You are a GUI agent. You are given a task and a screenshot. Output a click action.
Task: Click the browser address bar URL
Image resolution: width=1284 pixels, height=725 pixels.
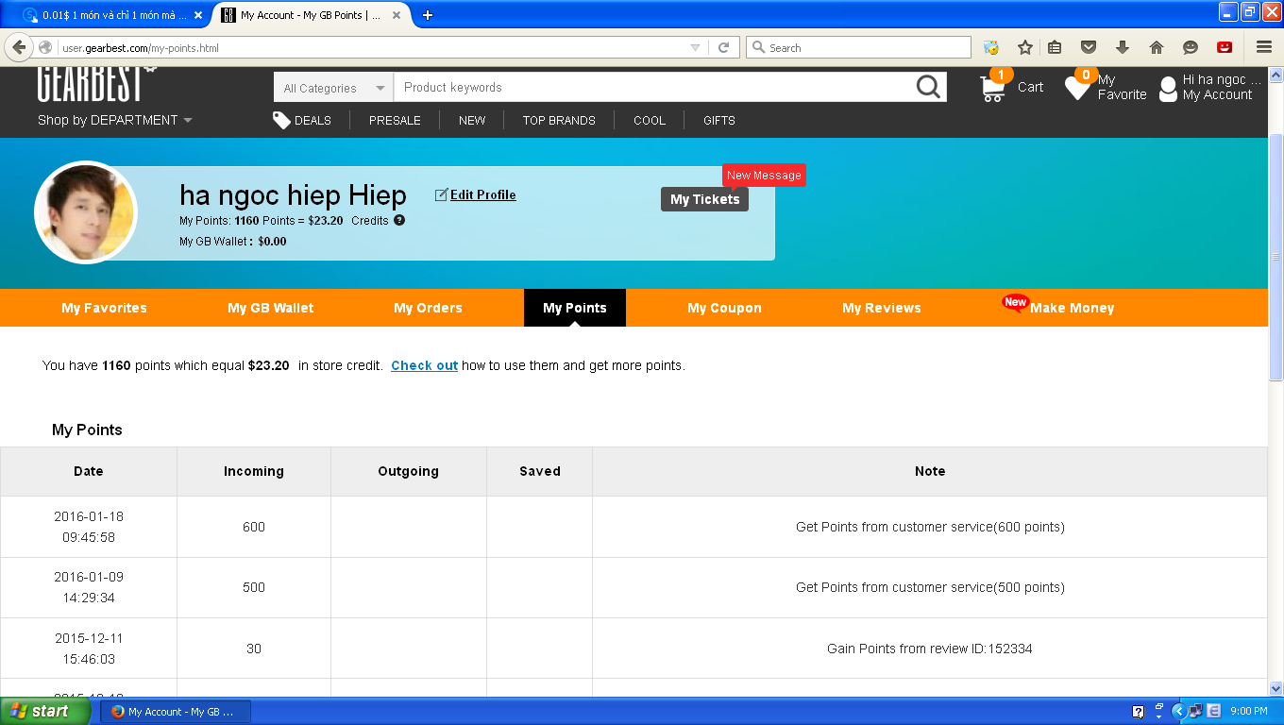pos(373,47)
